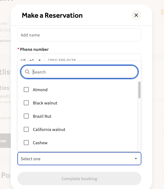Focus the Add name field

click(x=79, y=35)
